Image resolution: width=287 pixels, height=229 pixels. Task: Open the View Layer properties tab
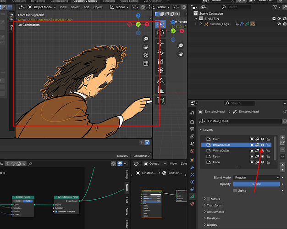coord(192,136)
